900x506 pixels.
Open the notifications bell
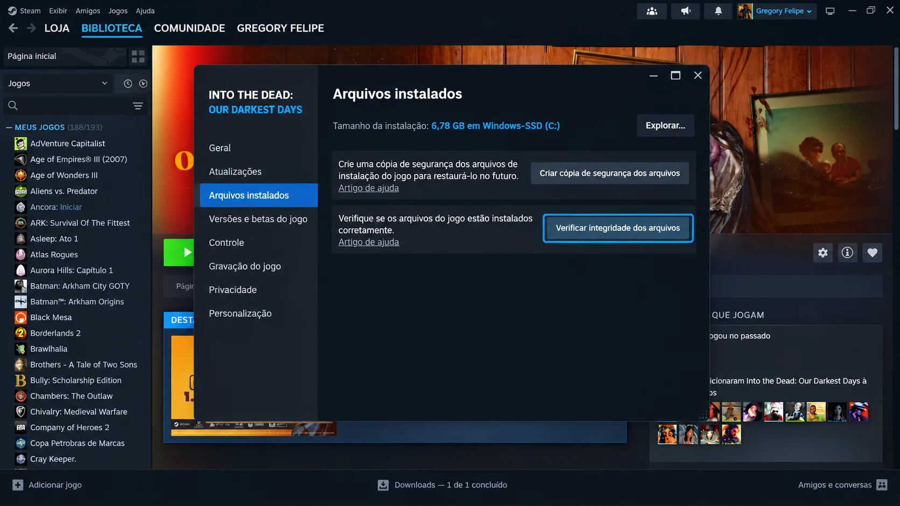(718, 11)
